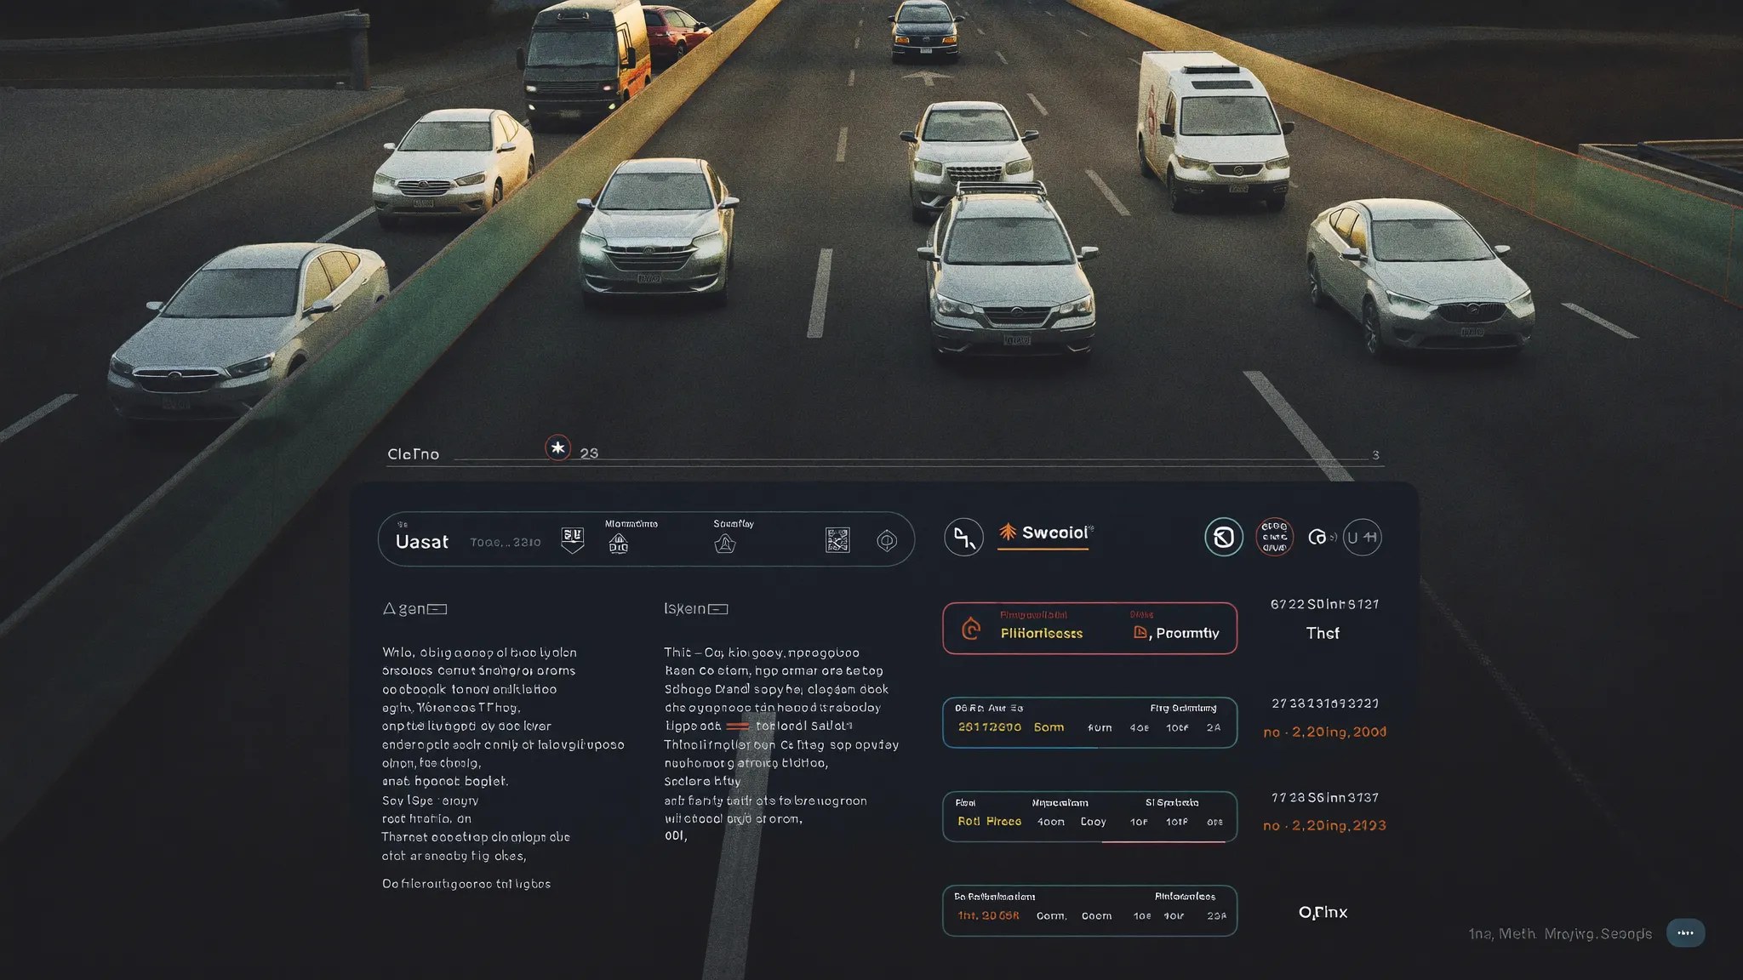Click the Thef label on the right
The image size is (1743, 980).
pyautogui.click(x=1323, y=634)
